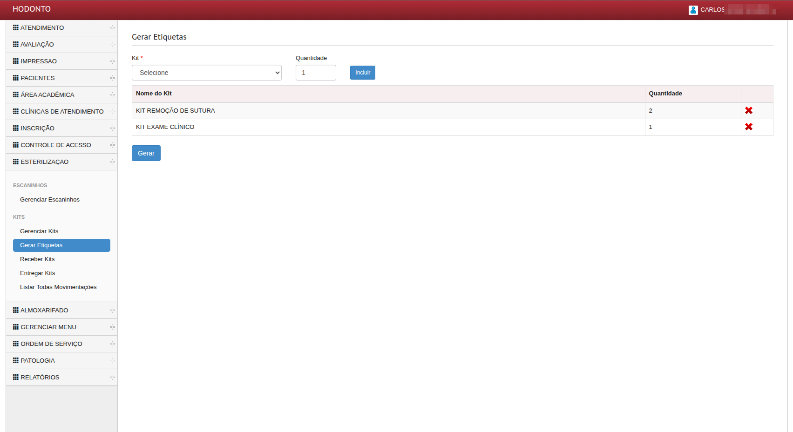Select Entregar Kits from the sidebar

pos(37,273)
